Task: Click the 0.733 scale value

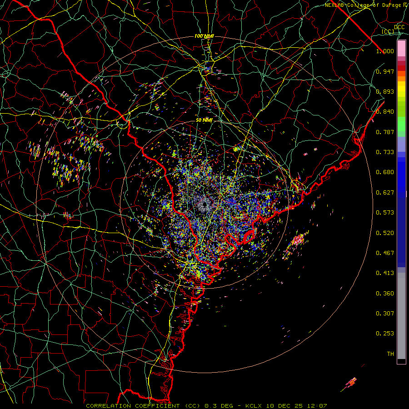Action: point(385,152)
